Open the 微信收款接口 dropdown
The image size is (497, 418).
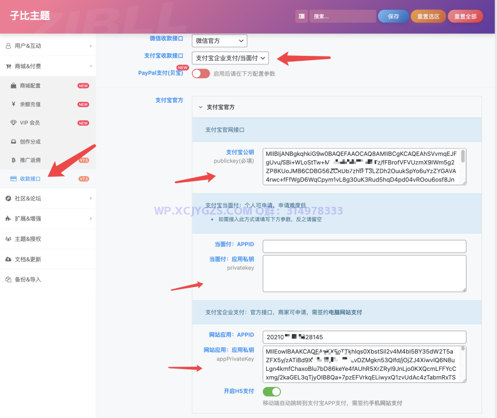[x=219, y=41]
